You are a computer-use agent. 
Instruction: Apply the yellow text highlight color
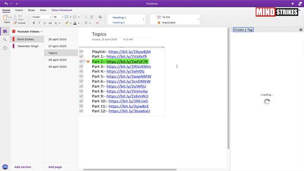[x=67, y=23]
